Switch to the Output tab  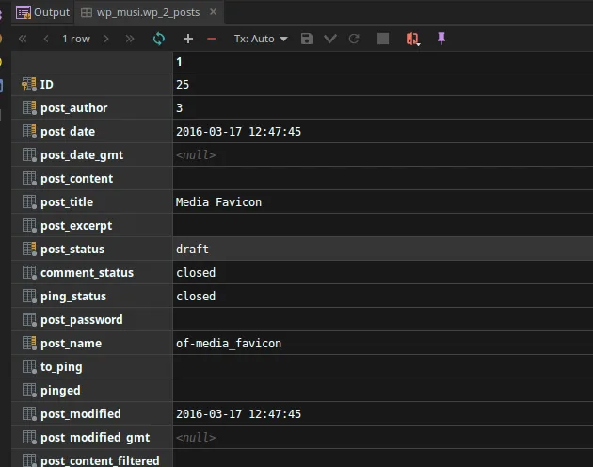tap(42, 12)
